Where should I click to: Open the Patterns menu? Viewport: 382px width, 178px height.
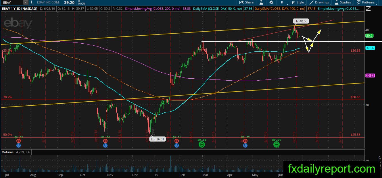[x=366, y=2]
